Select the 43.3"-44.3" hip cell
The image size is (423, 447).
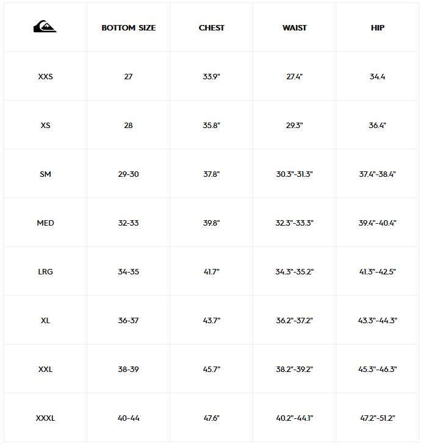pyautogui.click(x=378, y=321)
